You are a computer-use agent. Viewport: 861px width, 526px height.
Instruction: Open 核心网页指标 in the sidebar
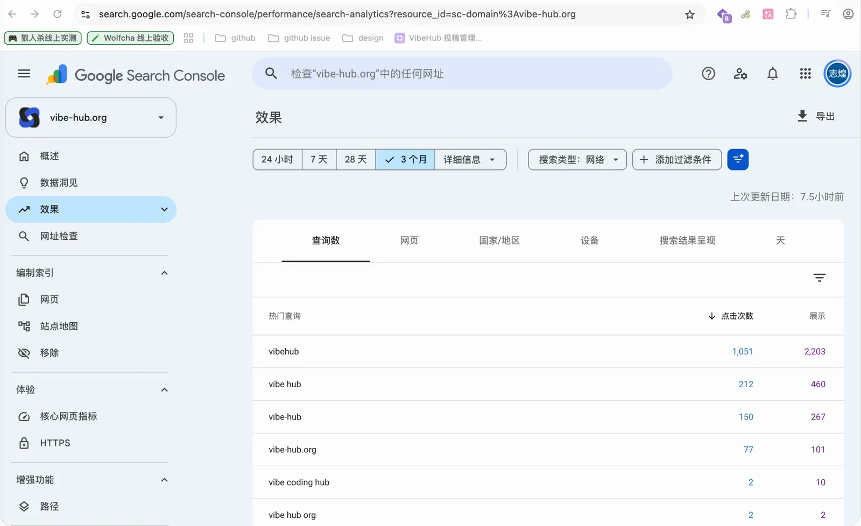click(91, 416)
